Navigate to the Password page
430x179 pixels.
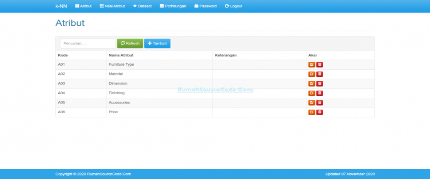click(x=205, y=6)
